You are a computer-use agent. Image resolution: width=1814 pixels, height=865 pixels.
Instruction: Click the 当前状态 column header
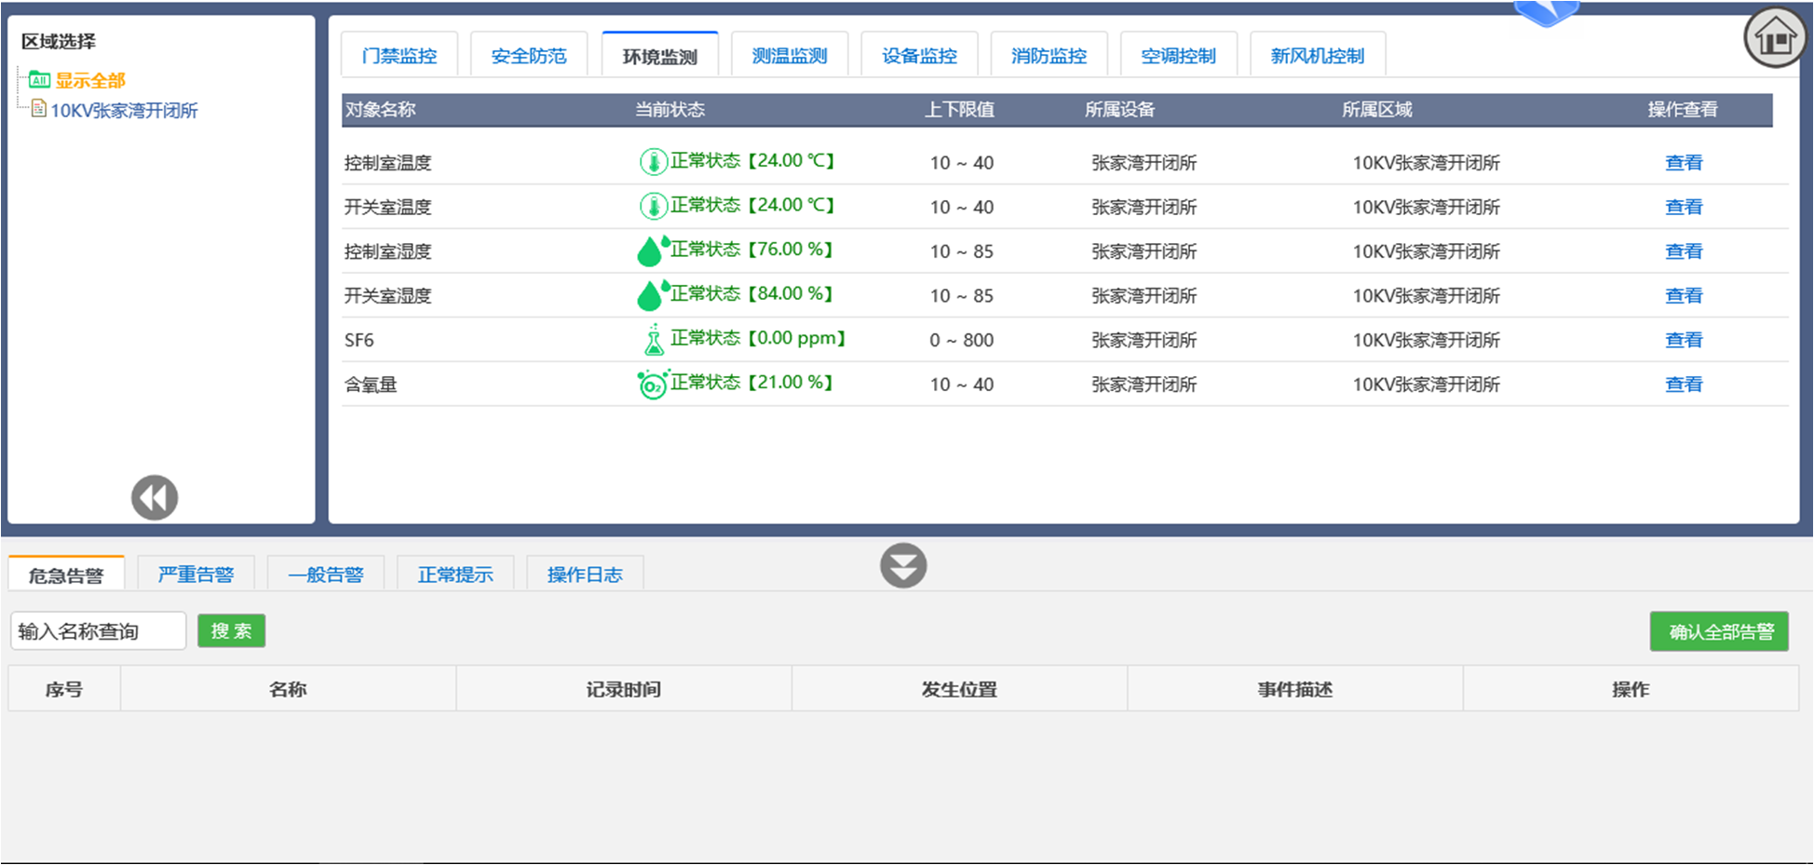(x=670, y=109)
